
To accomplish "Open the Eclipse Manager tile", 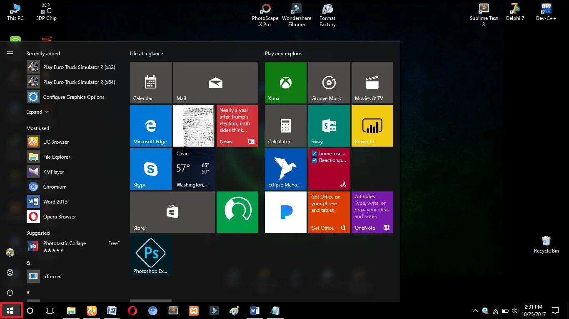I will click(286, 169).
